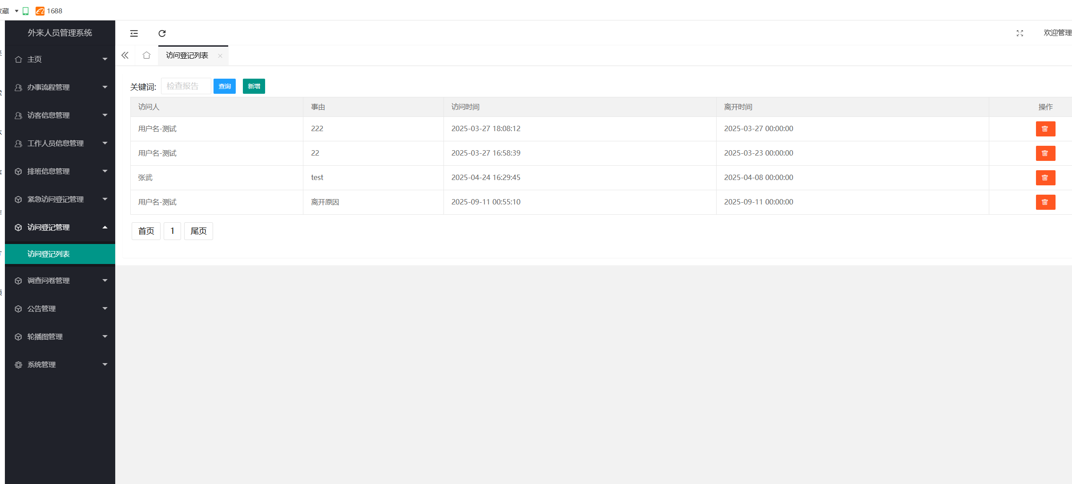Click the refresh page icon

coord(162,33)
